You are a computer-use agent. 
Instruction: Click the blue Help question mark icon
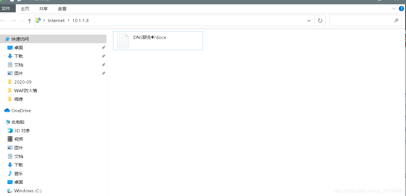coord(401,8)
